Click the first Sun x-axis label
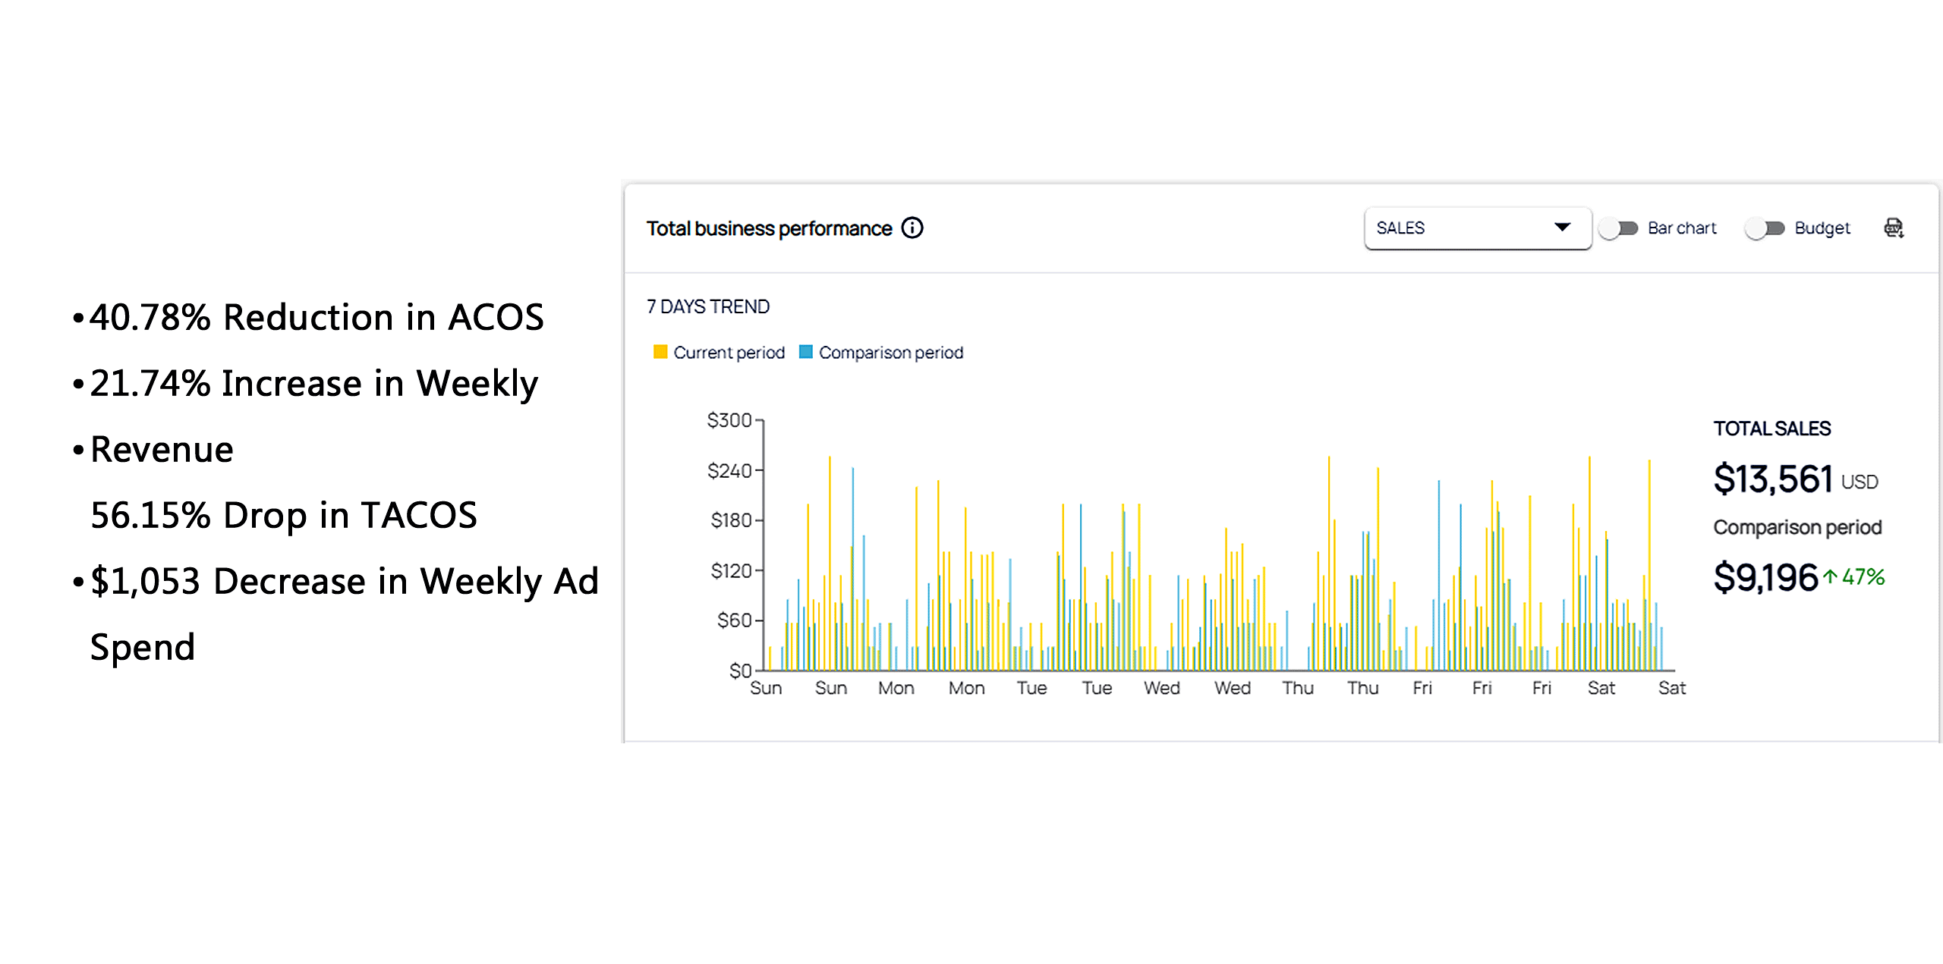1943x964 pixels. point(766,688)
